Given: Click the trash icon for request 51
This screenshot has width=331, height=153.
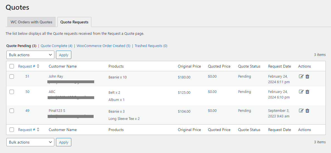Looking at the screenshot, I should pos(307,76).
